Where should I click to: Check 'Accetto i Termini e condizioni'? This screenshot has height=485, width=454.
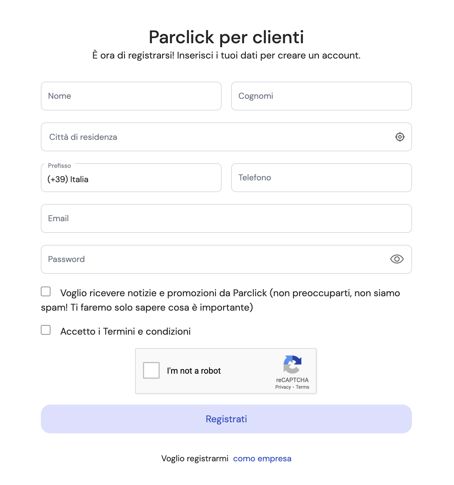[x=45, y=330]
